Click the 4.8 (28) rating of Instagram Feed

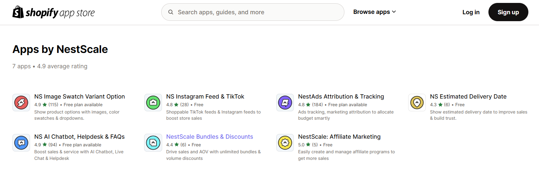tap(177, 105)
